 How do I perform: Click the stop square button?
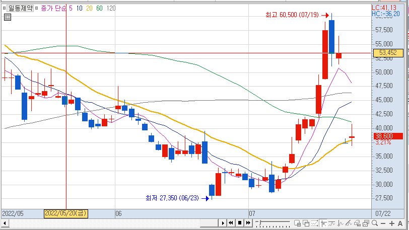pyautogui.click(x=240, y=223)
